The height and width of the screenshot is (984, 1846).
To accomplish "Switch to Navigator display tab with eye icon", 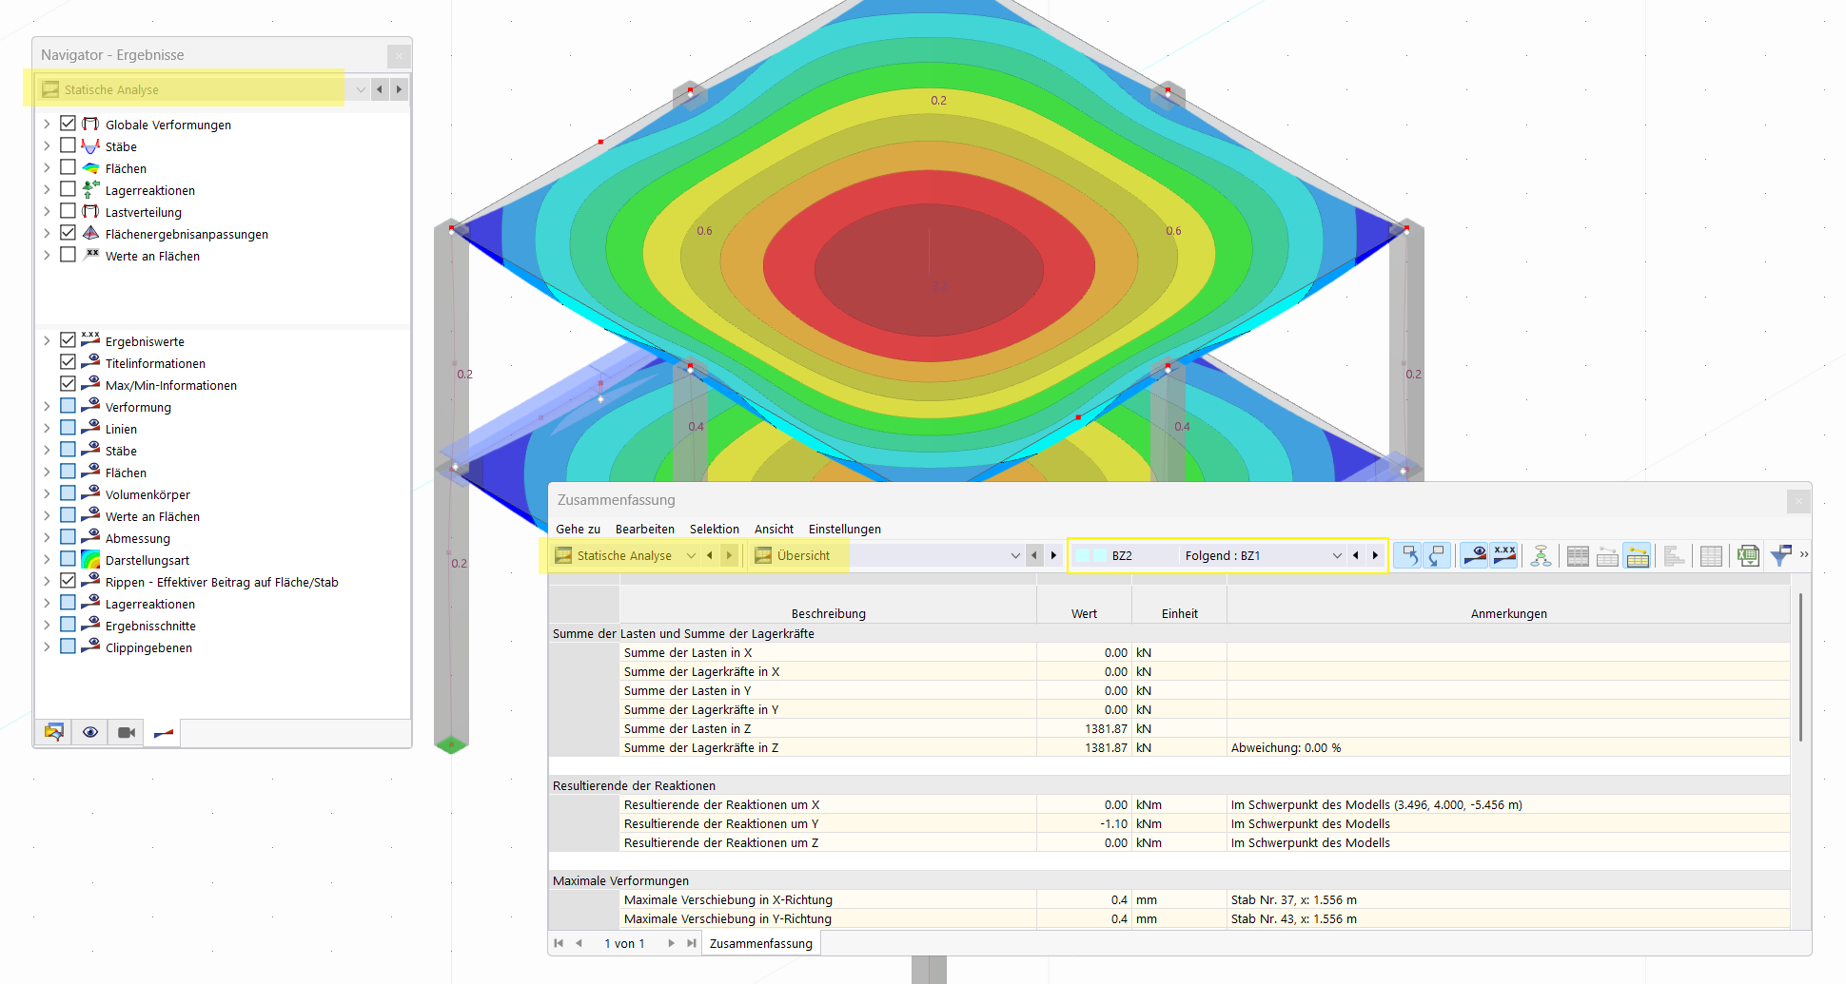I will pos(90,732).
